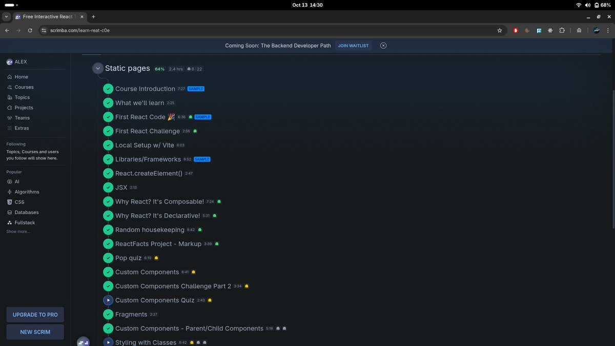Select the Algorithms topic icon
The height and width of the screenshot is (346, 615).
pos(10,192)
